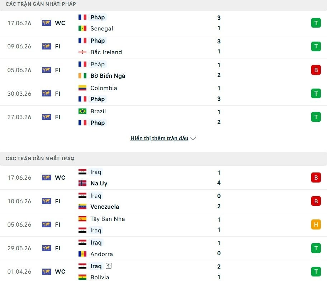Image resolution: width=332 pixels, height=284 pixels.
Task: Click the Senegal flag icon
Action: 82,28
